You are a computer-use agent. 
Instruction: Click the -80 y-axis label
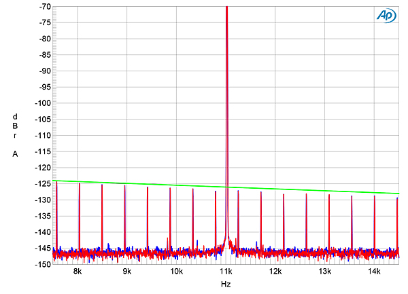pos(45,39)
